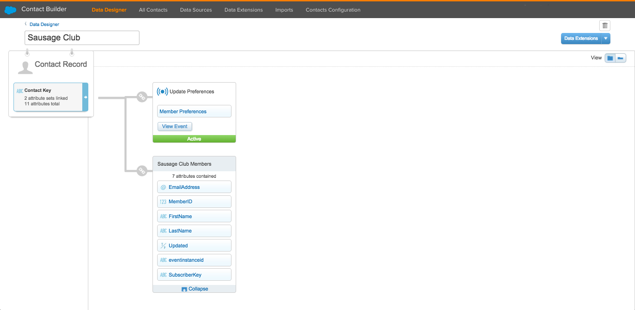Click the Active status bar
The width and height of the screenshot is (635, 310).
[194, 139]
